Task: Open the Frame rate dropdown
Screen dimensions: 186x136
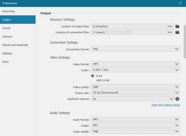Action: (x=135, y=92)
